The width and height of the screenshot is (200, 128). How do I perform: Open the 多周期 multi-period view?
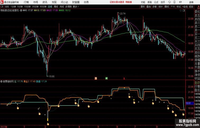tap(68, 7)
